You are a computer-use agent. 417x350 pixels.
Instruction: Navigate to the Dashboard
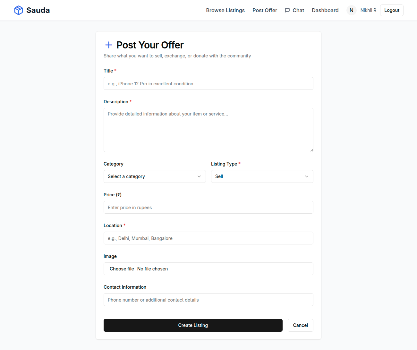(x=325, y=10)
